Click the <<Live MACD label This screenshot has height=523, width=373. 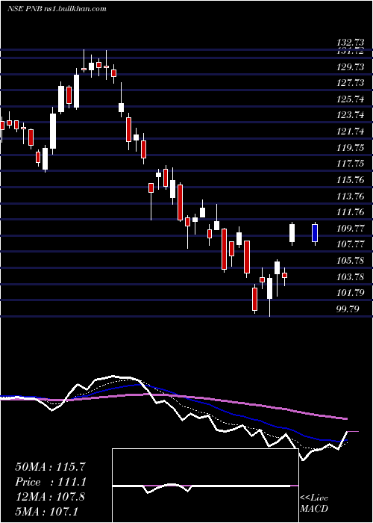tap(314, 504)
